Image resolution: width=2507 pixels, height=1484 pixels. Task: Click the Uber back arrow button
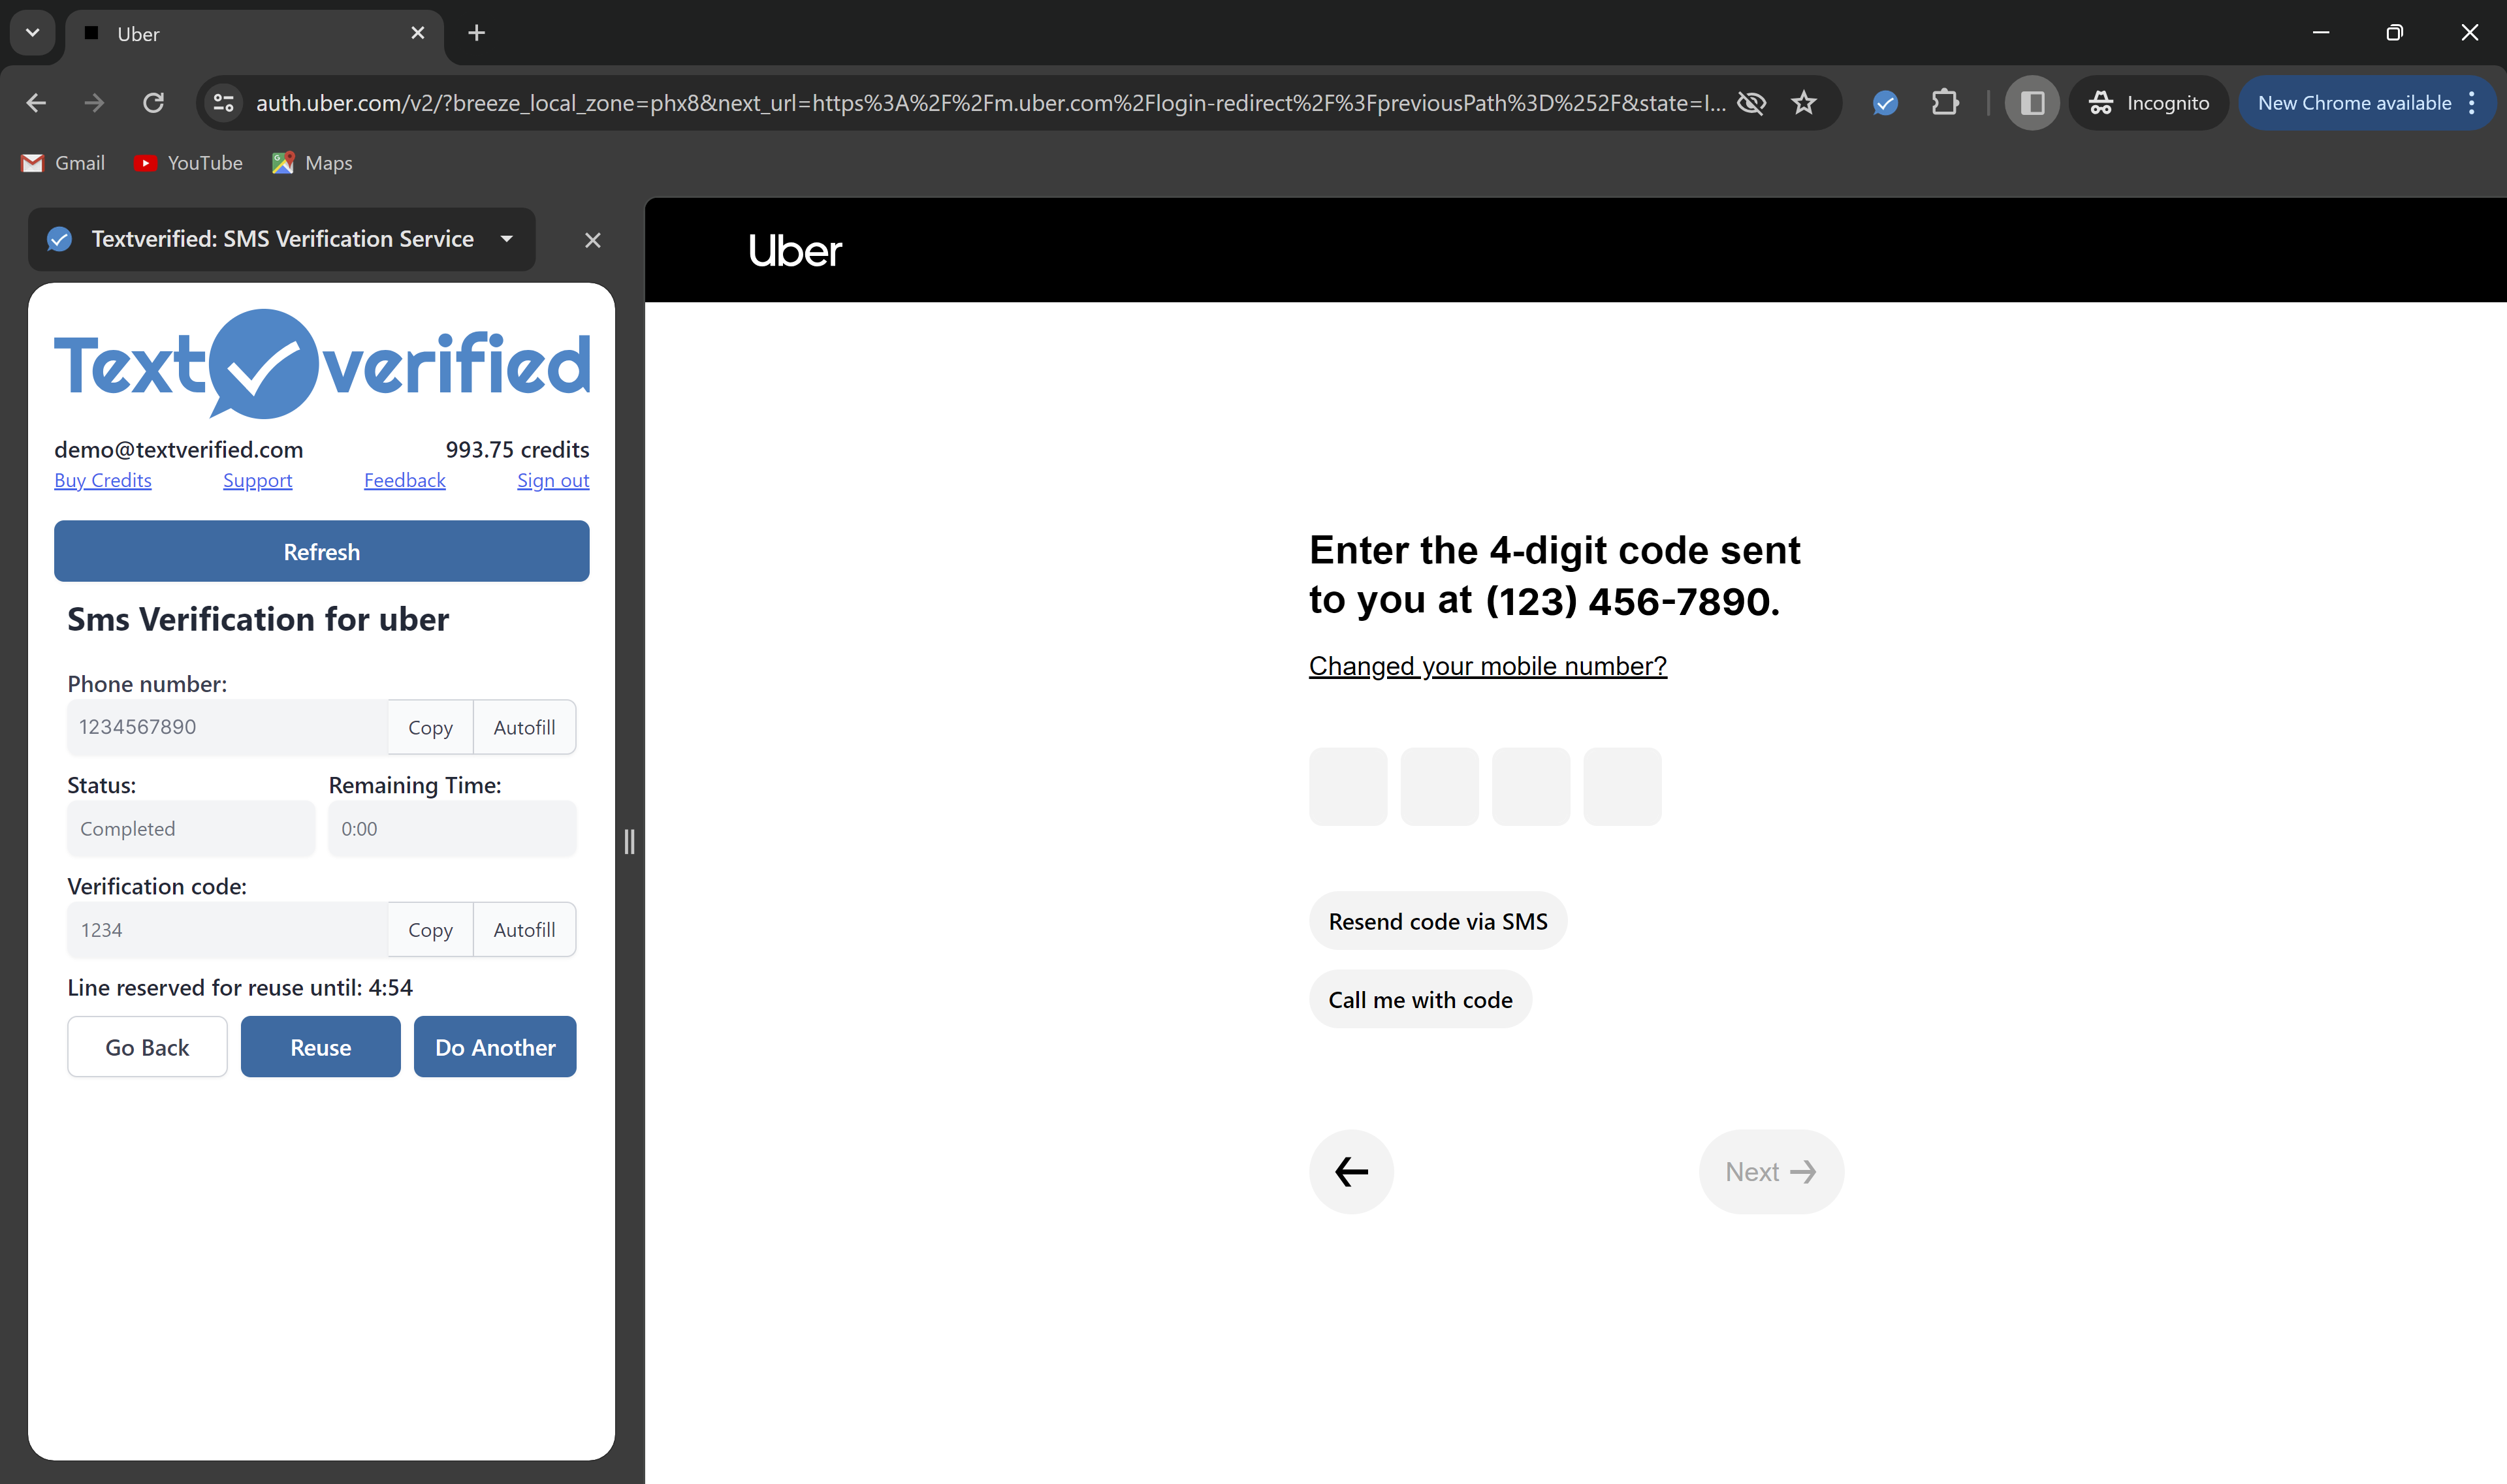coord(1351,1171)
